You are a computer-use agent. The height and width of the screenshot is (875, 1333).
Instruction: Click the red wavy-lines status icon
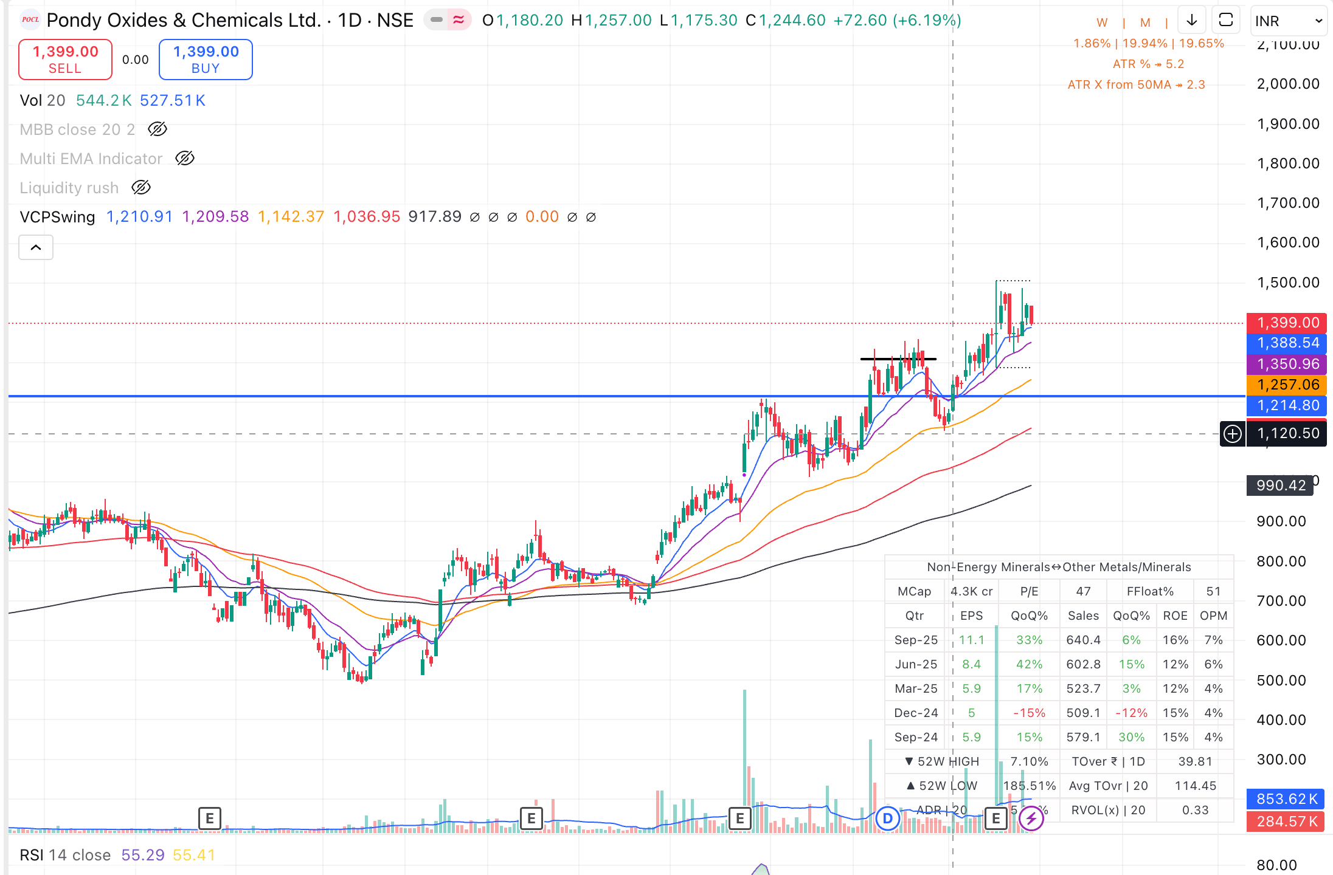click(x=459, y=20)
